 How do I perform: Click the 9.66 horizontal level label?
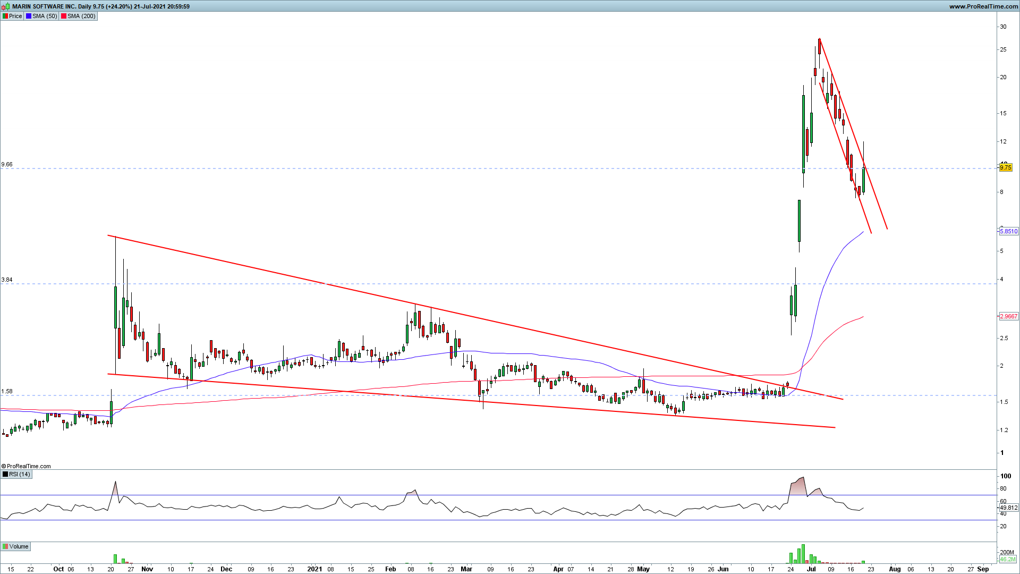(x=7, y=164)
